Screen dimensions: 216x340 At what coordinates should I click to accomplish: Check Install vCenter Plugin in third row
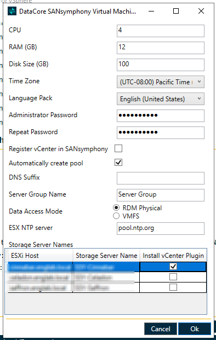[x=173, y=287]
